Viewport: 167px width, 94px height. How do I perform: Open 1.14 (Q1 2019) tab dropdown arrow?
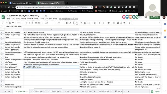(27, 92)
